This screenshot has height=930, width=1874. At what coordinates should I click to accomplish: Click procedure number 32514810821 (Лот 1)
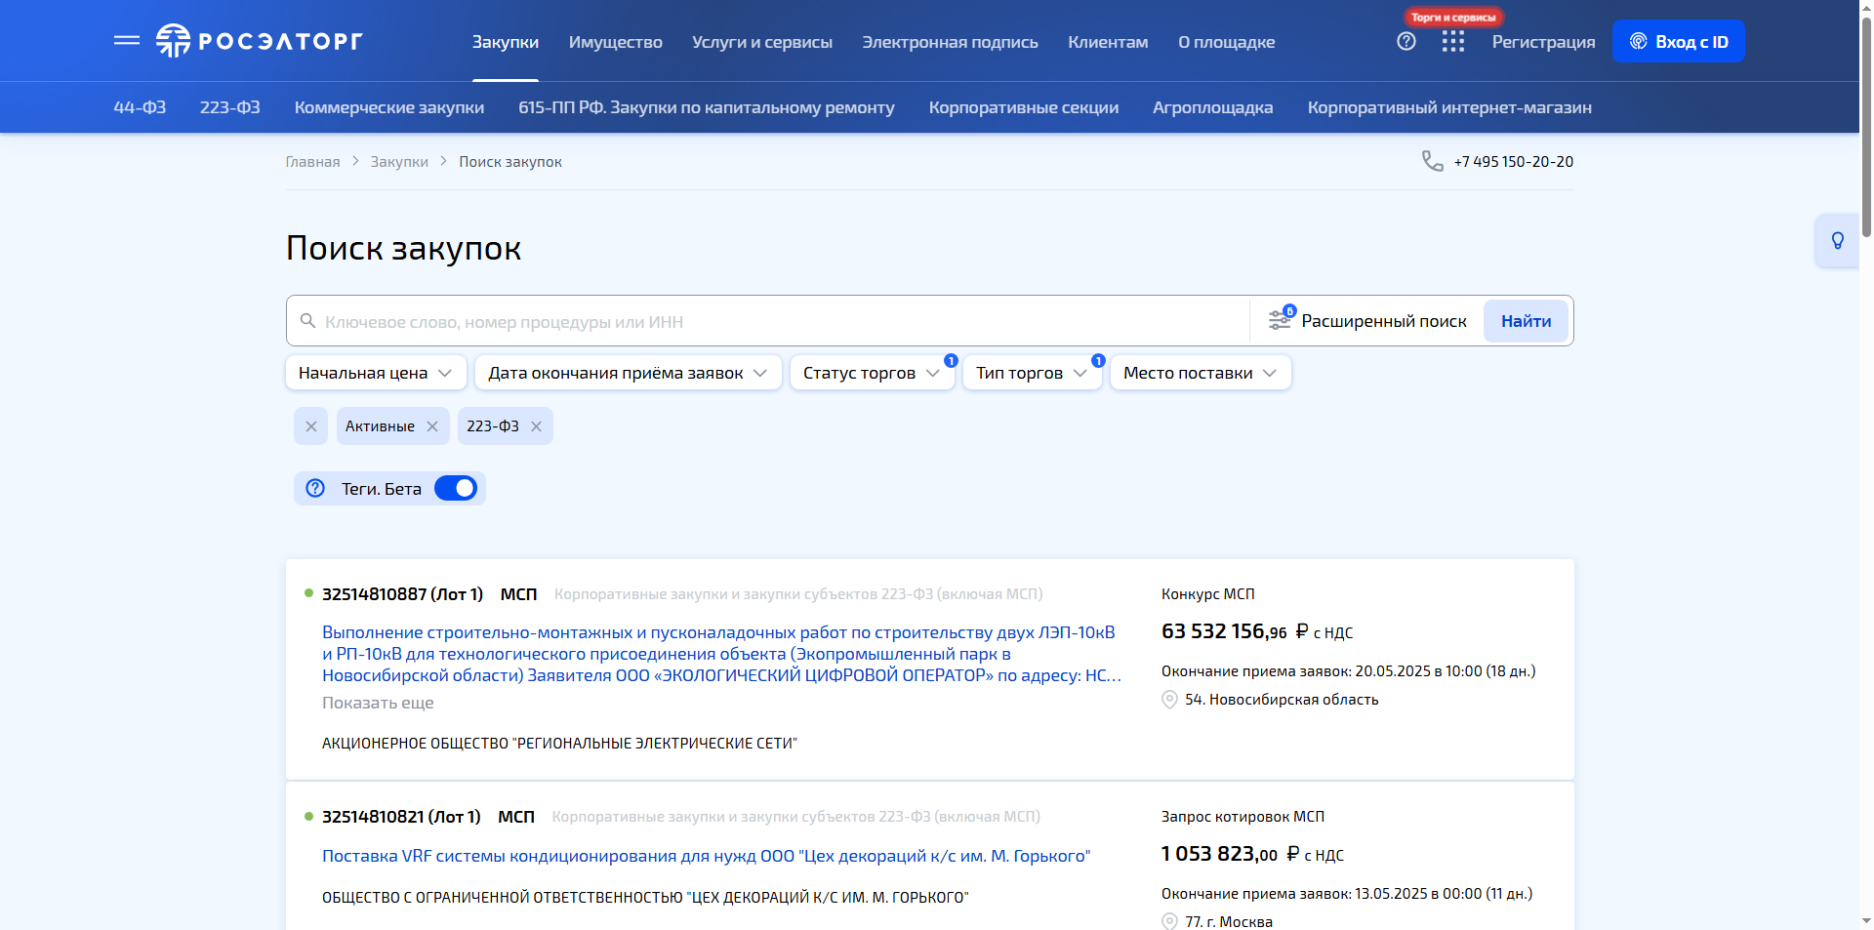point(401,817)
